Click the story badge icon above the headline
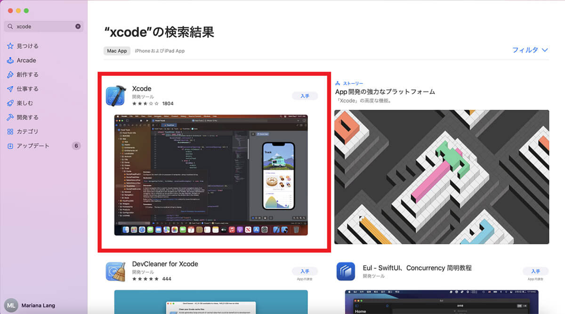 338,83
